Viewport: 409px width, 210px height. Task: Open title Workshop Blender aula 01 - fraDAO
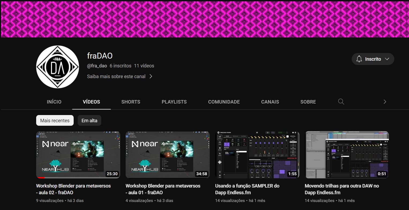click(x=163, y=189)
